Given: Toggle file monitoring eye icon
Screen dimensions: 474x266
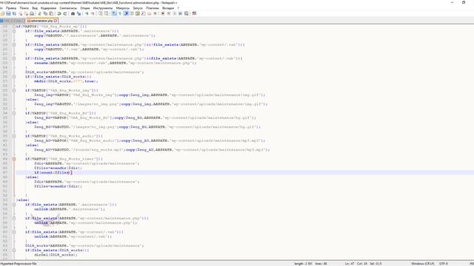Looking at the screenshot, I should pyautogui.click(x=155, y=13).
